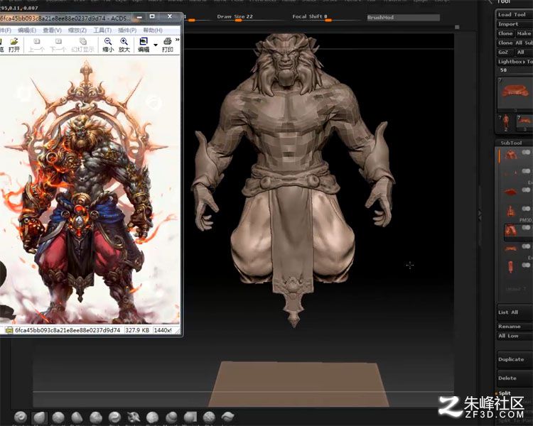Click the Clone All SubTools button
533x426 pixels.
tap(515, 43)
